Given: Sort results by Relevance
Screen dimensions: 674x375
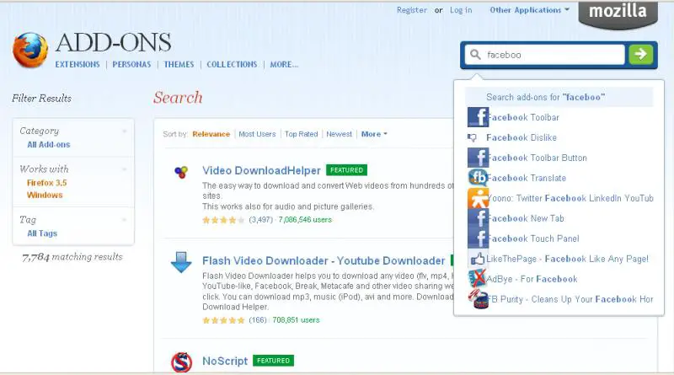Looking at the screenshot, I should coord(211,134).
